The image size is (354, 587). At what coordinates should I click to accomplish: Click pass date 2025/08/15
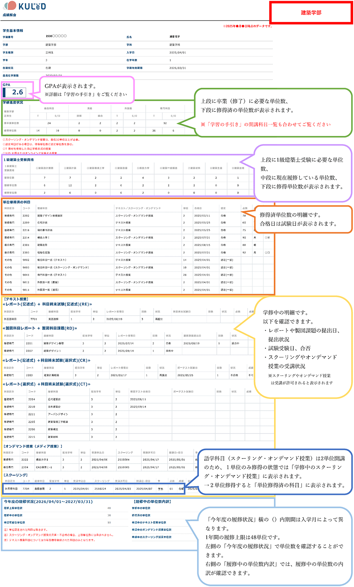202,245
